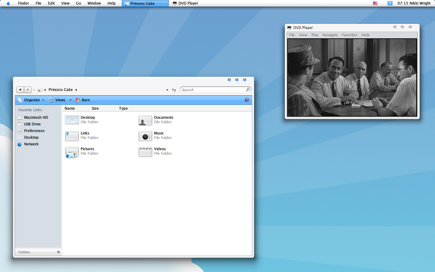Expand arrow before Princess Cake in path
The width and height of the screenshot is (435, 272).
pos(45,90)
